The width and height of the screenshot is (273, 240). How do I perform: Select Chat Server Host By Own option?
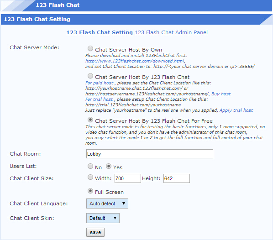[x=90, y=48]
